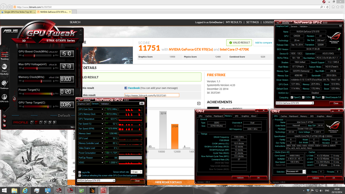Toggle Continue refreshing in background checkbox

pyautogui.click(x=80, y=175)
